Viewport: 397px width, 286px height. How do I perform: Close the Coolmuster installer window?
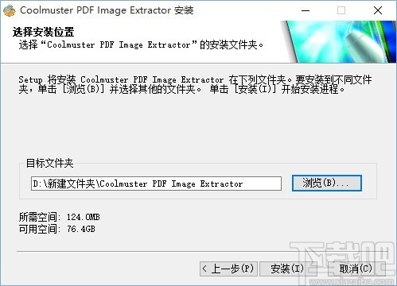(378, 10)
